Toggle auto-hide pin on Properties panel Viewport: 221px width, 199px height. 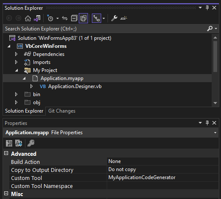pos(207,123)
